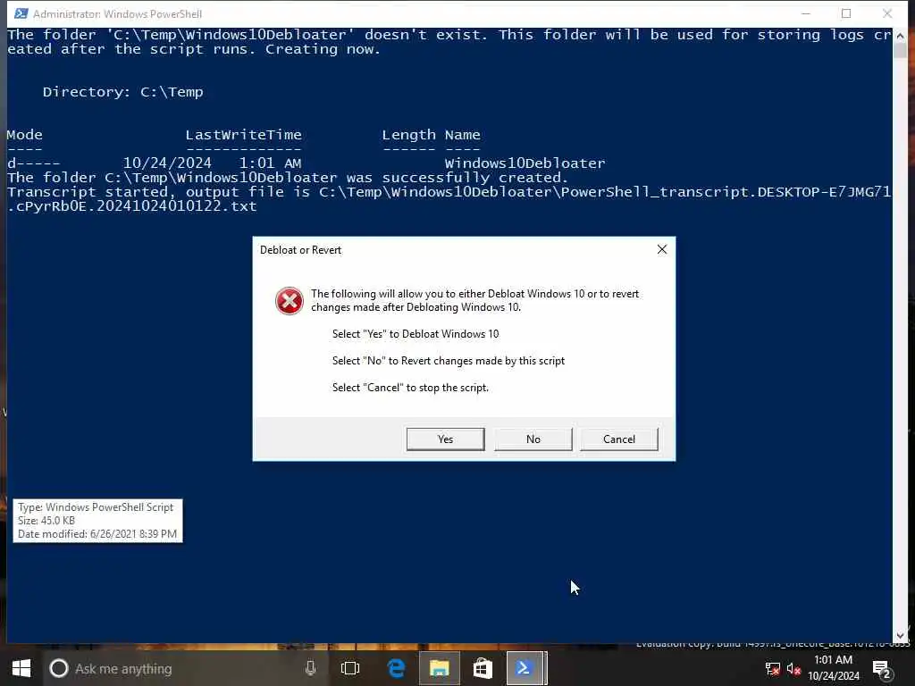The image size is (915, 686).
Task: Click 'Administrator: Windows PowerShell' title text
Action: [117, 13]
